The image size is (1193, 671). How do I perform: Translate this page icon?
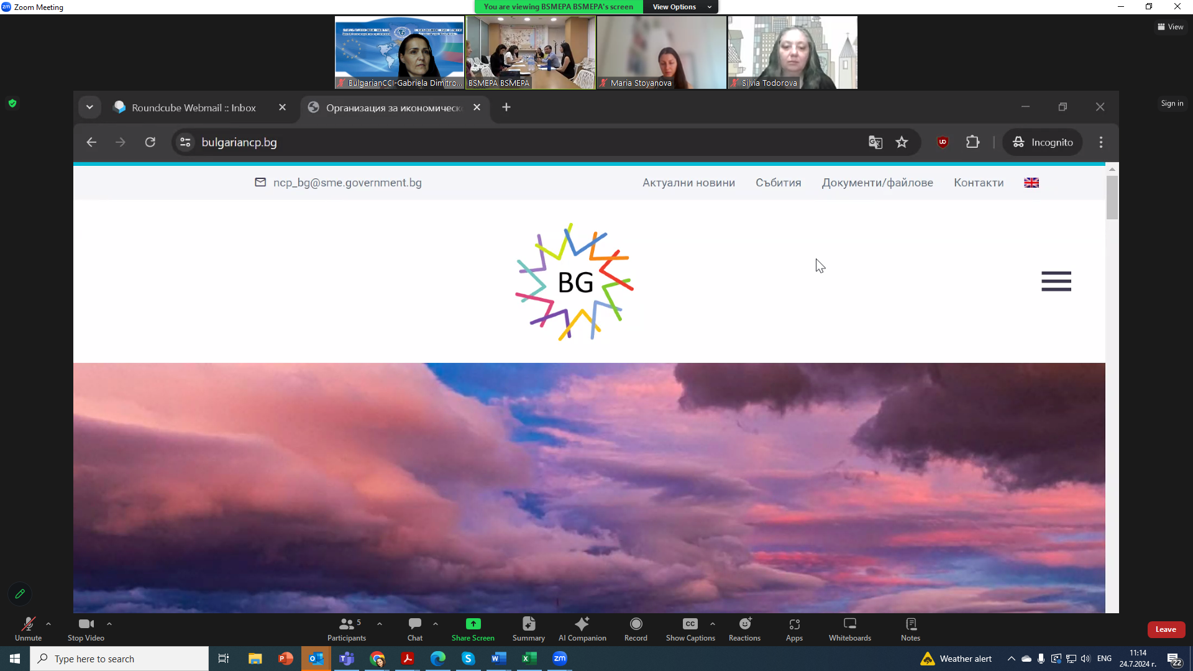point(875,142)
